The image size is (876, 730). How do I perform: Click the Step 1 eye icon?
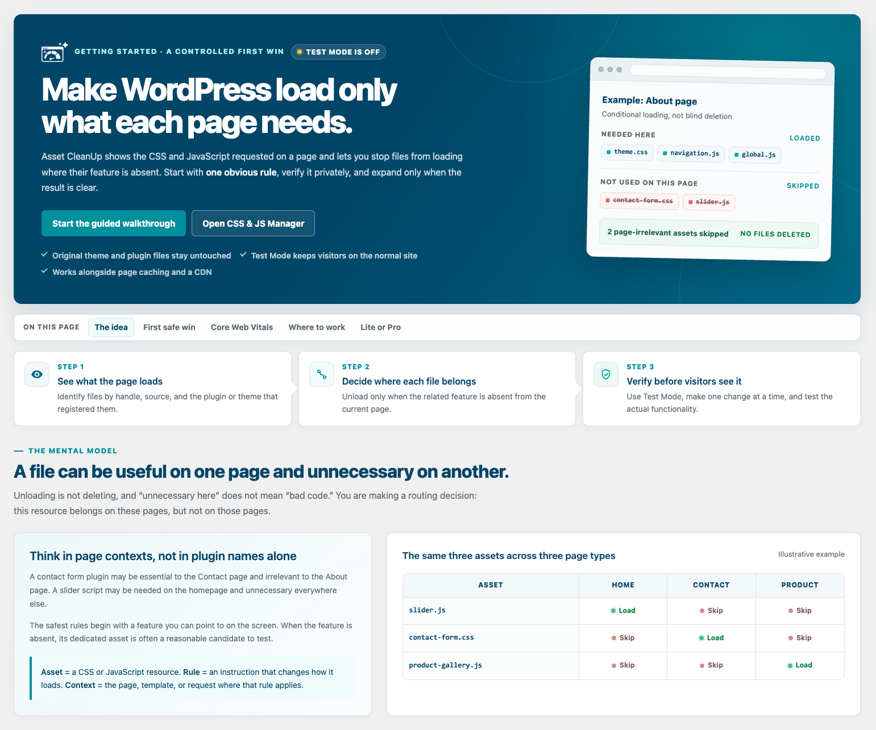coord(37,374)
